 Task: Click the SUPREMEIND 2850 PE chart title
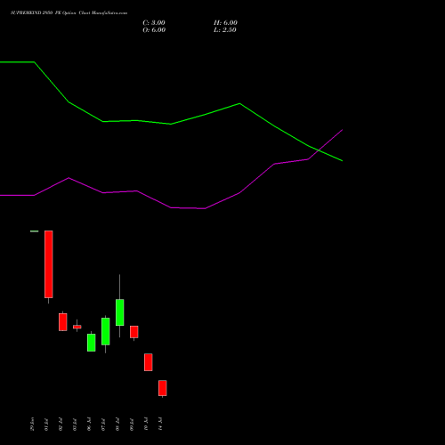pyautogui.click(x=69, y=13)
